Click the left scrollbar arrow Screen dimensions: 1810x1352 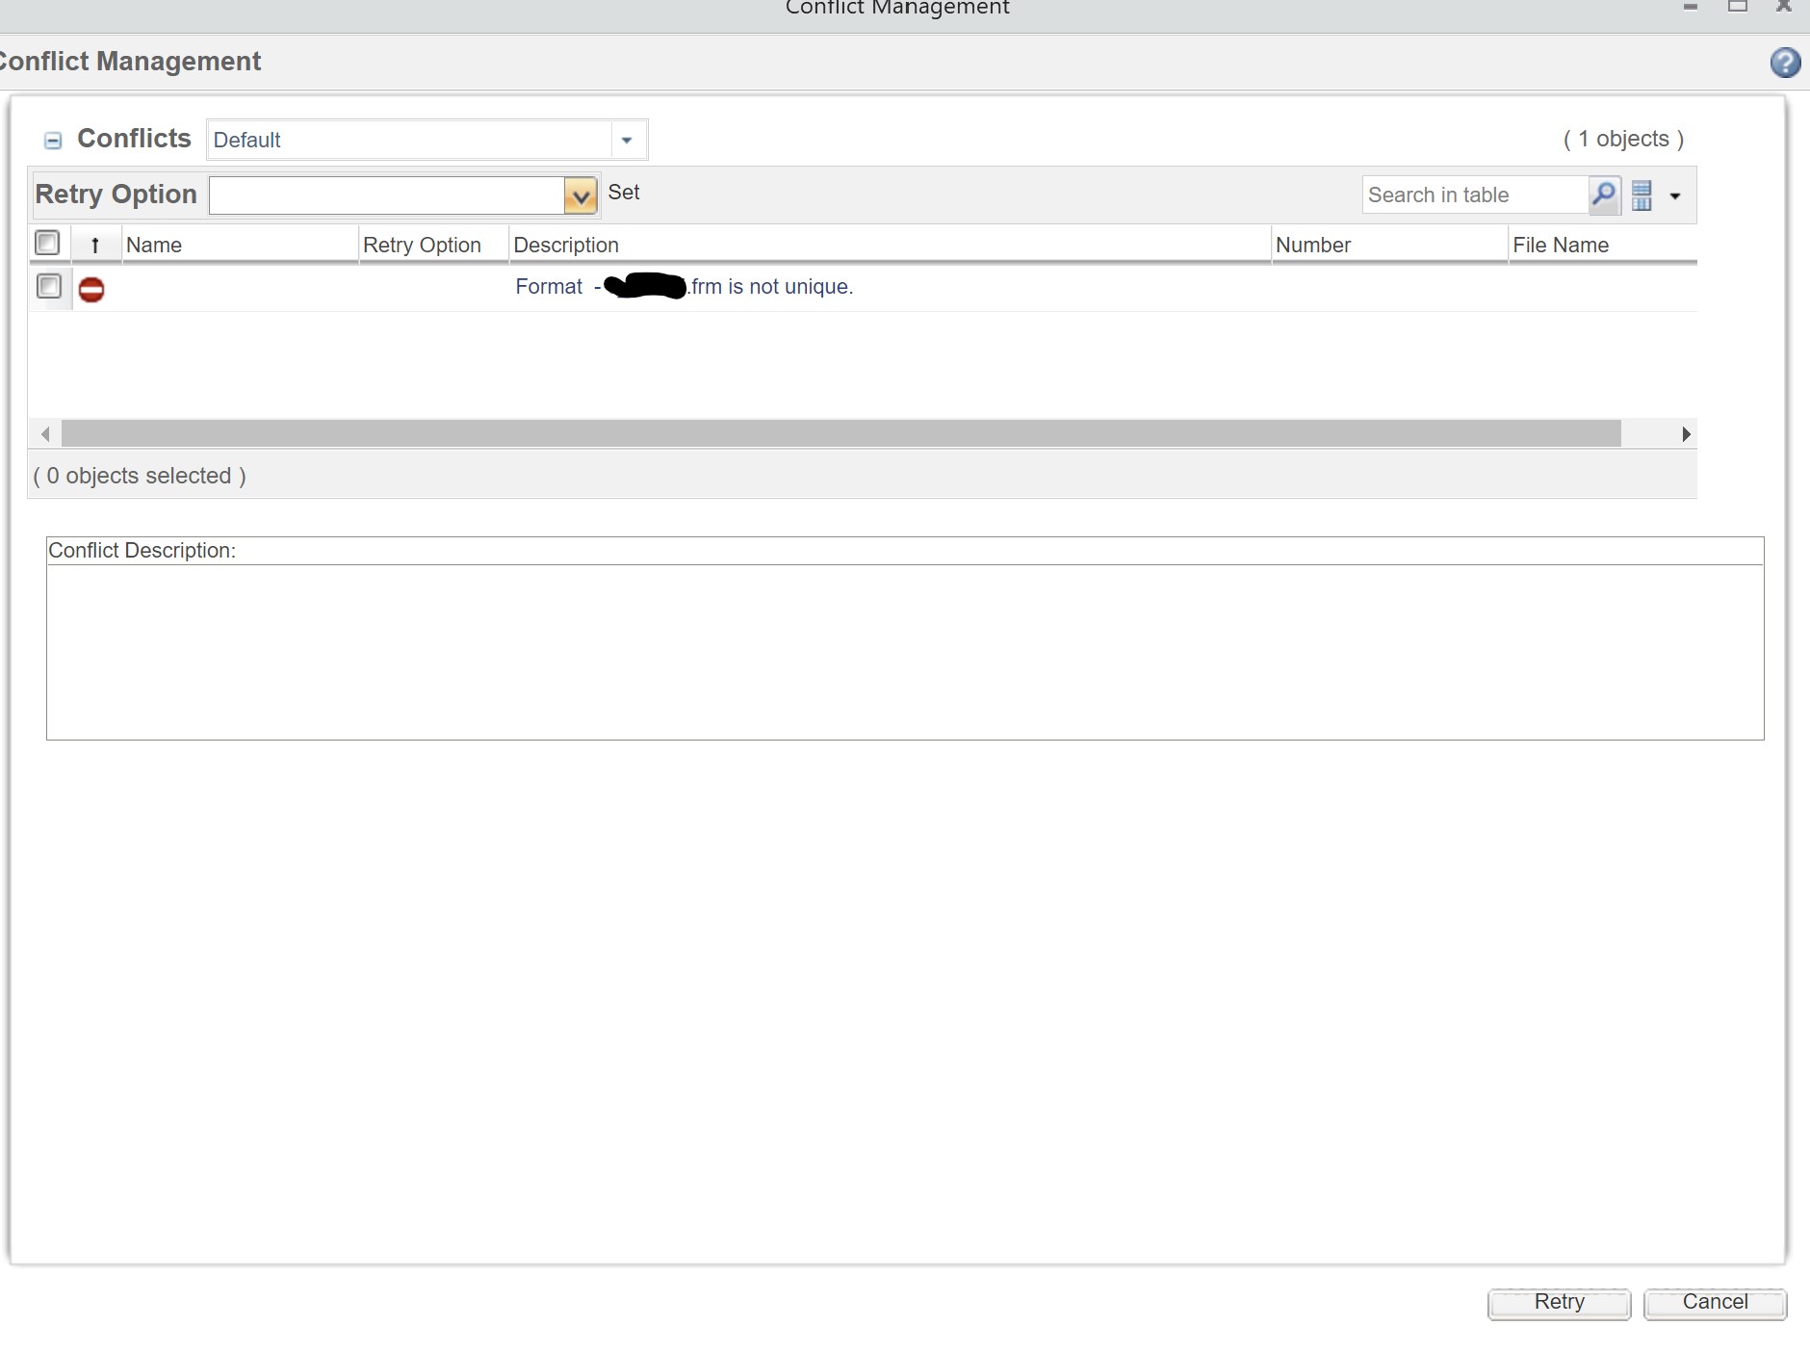point(45,434)
